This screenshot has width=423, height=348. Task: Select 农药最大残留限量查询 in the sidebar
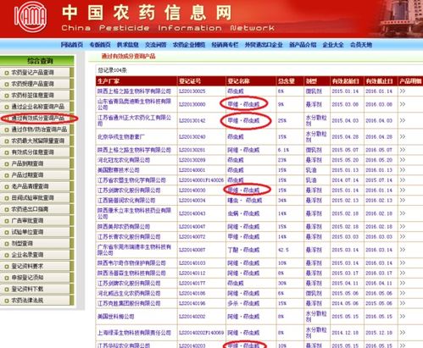[x=38, y=141]
